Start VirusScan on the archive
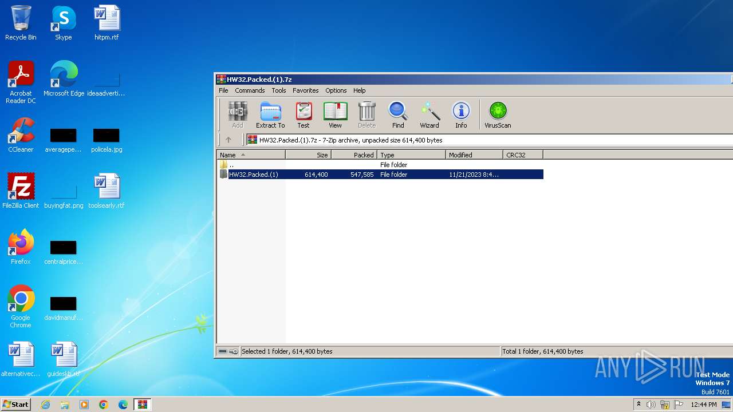 498,115
